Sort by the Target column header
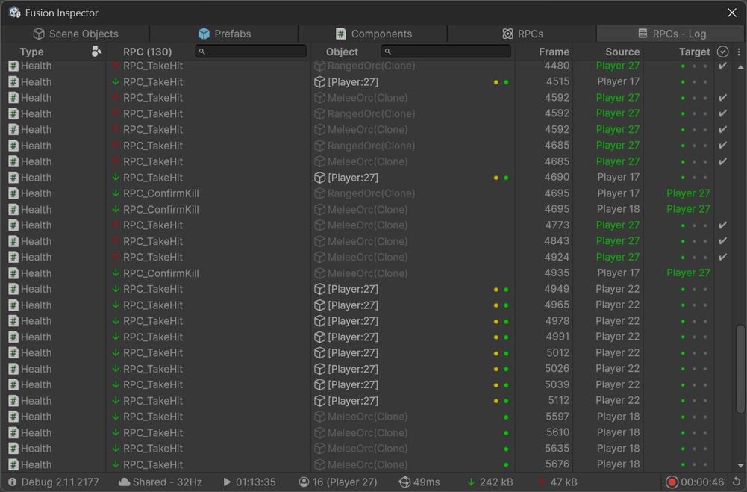The width and height of the screenshot is (747, 492). click(694, 52)
